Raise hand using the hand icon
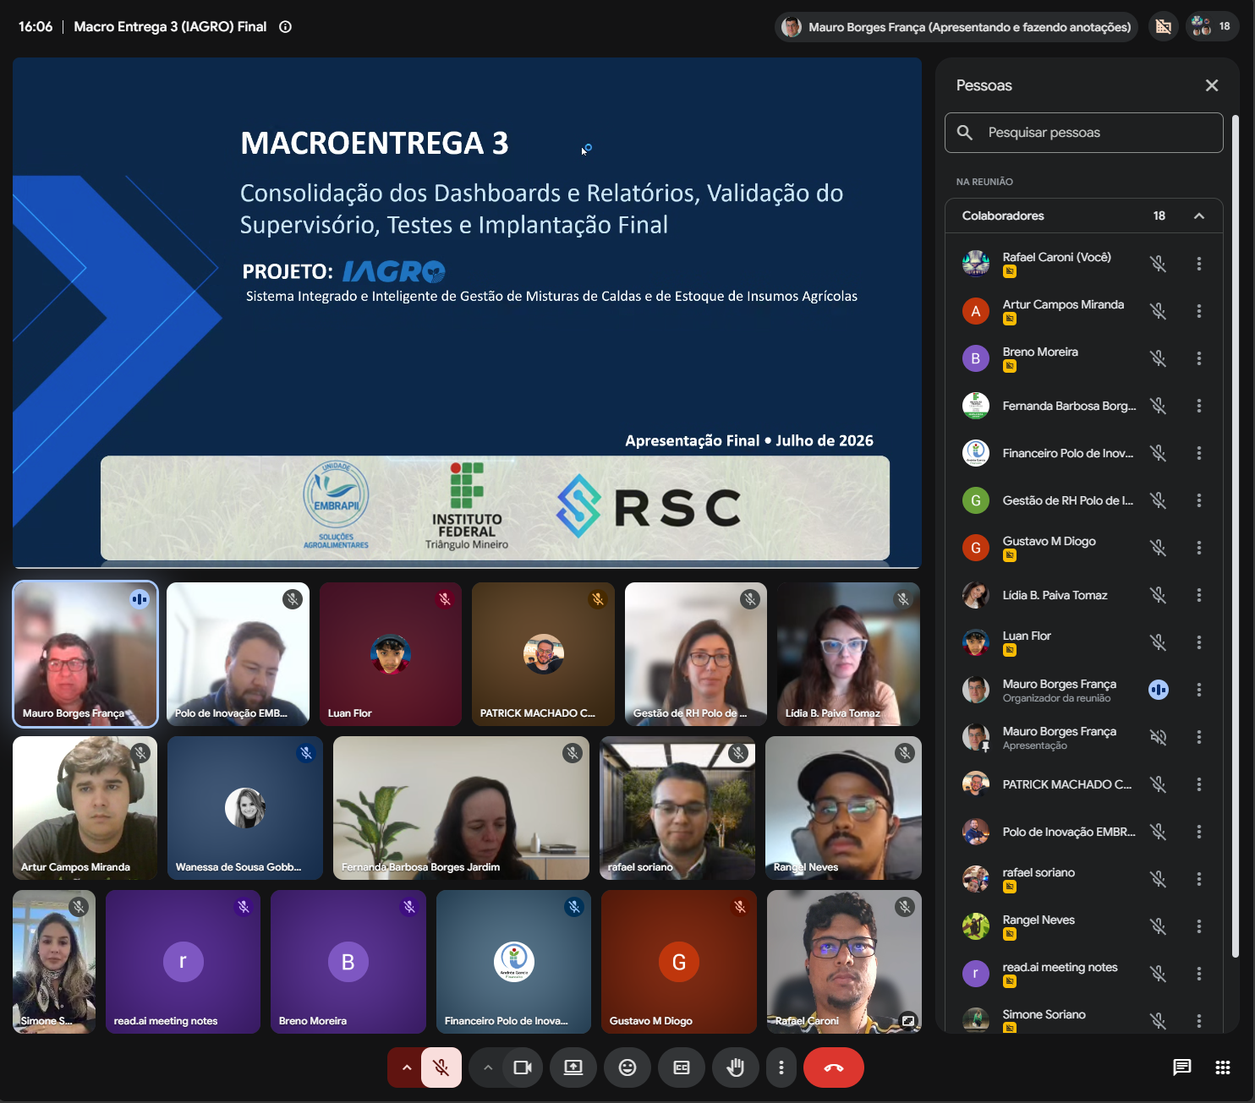Image resolution: width=1255 pixels, height=1103 pixels. tap(736, 1068)
